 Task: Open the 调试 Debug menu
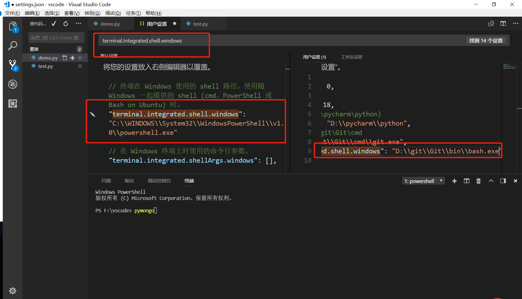113,13
